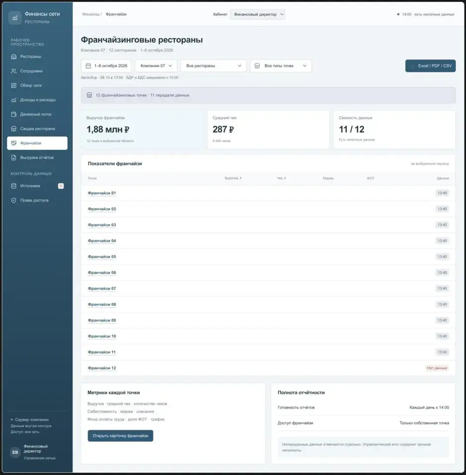Click the calendar icon in date filter
This screenshot has height=475, width=466.
pos(88,66)
